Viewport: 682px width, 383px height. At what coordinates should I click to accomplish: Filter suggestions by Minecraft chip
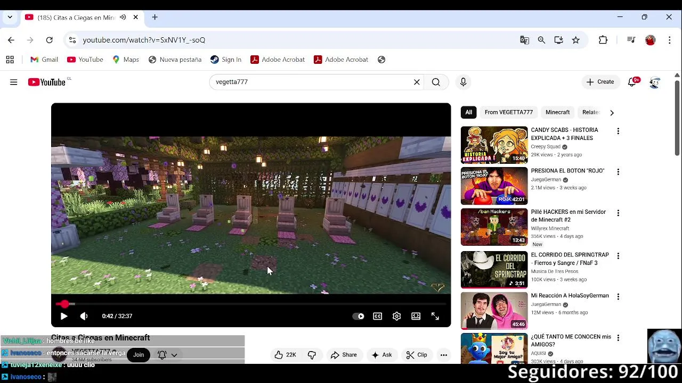(x=557, y=112)
